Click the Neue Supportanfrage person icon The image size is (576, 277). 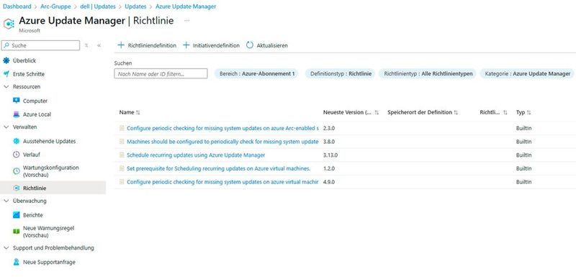pos(16,262)
